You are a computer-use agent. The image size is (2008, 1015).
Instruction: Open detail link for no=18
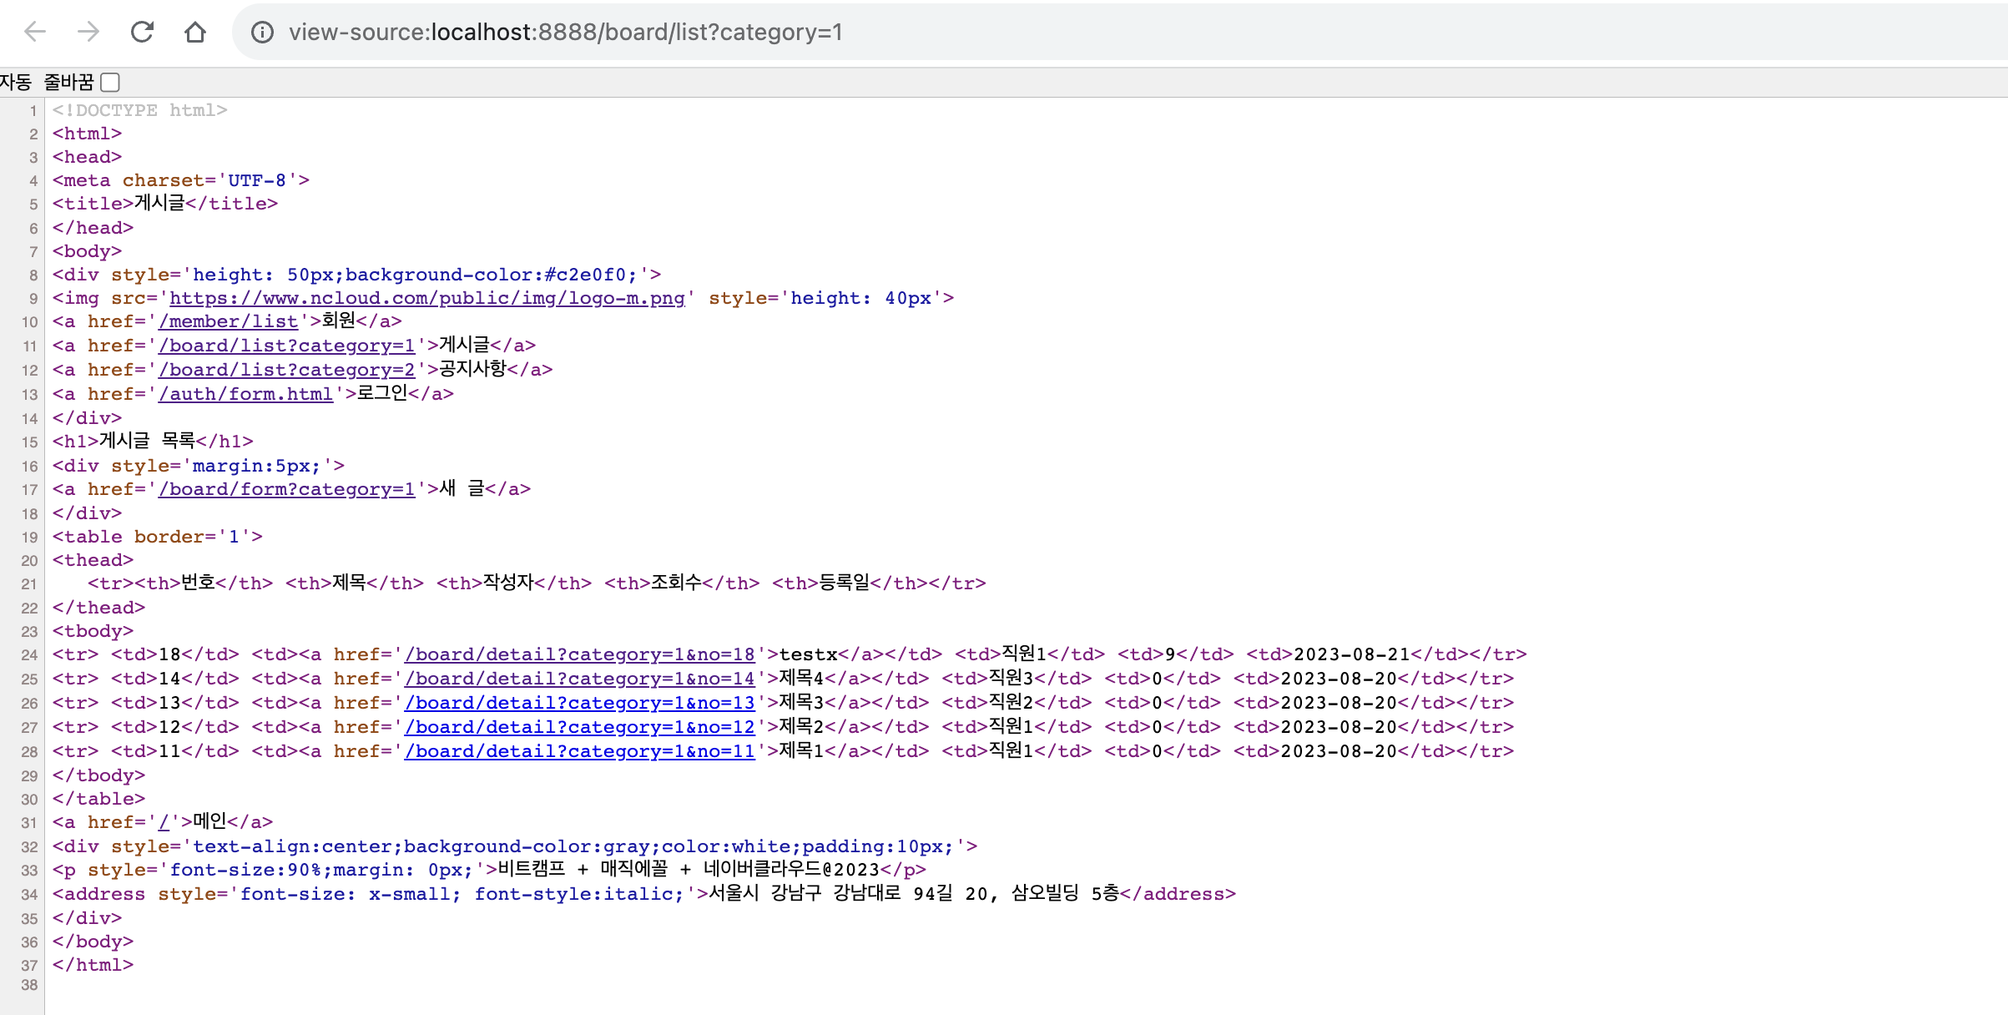tap(579, 654)
